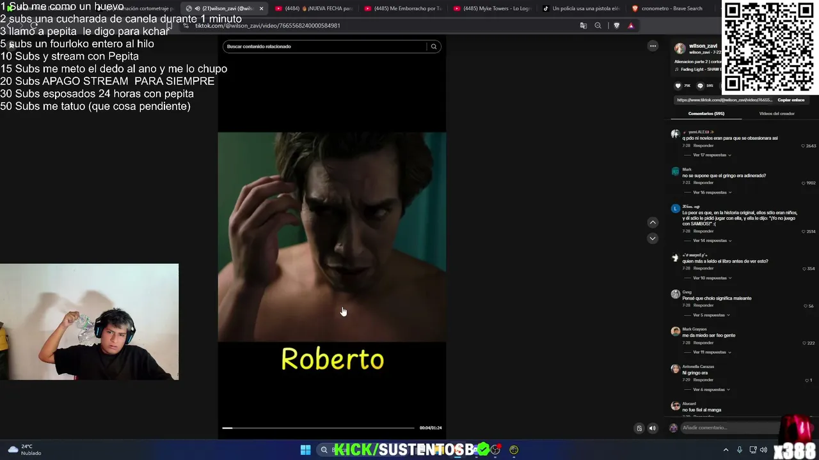819x460 pixels.
Task: Expand 'Ver 14 respuestas' replies
Action: (x=712, y=241)
